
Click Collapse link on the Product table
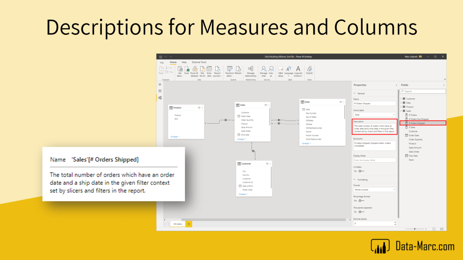(x=175, y=136)
